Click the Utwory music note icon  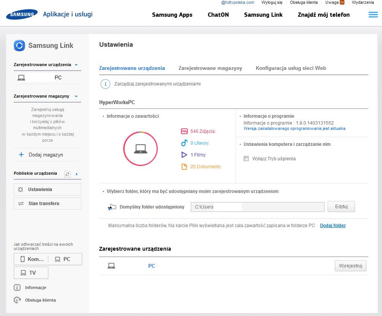point(184,143)
